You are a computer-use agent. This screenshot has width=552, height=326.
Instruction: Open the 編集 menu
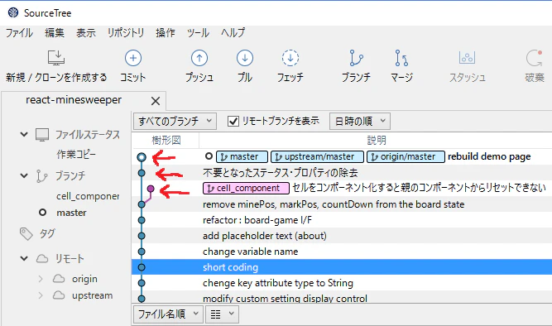[x=55, y=33]
